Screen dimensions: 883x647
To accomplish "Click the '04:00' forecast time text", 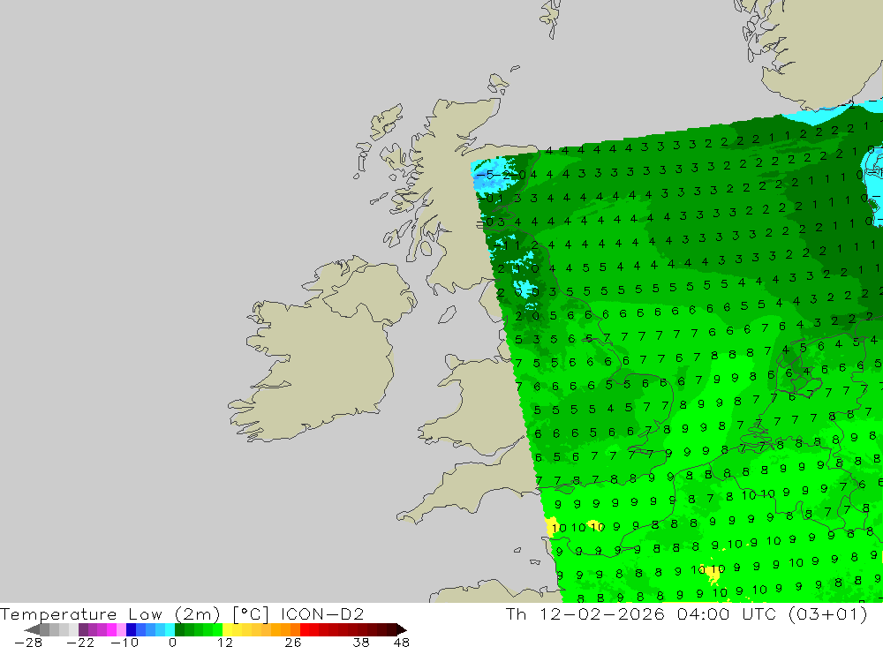I will [x=704, y=613].
